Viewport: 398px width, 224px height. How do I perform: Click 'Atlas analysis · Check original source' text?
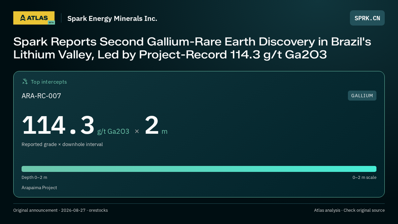click(349, 210)
